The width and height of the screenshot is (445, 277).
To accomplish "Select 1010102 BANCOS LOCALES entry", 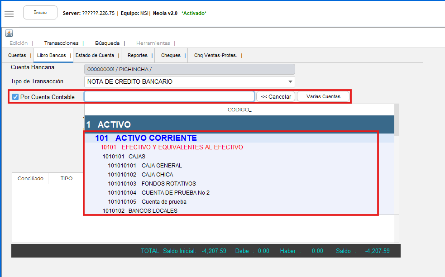I will (x=139, y=210).
